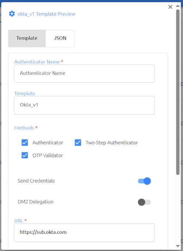The width and height of the screenshot is (183, 251).
Task: Click the scrollbar down arrow
Action: coord(178,246)
